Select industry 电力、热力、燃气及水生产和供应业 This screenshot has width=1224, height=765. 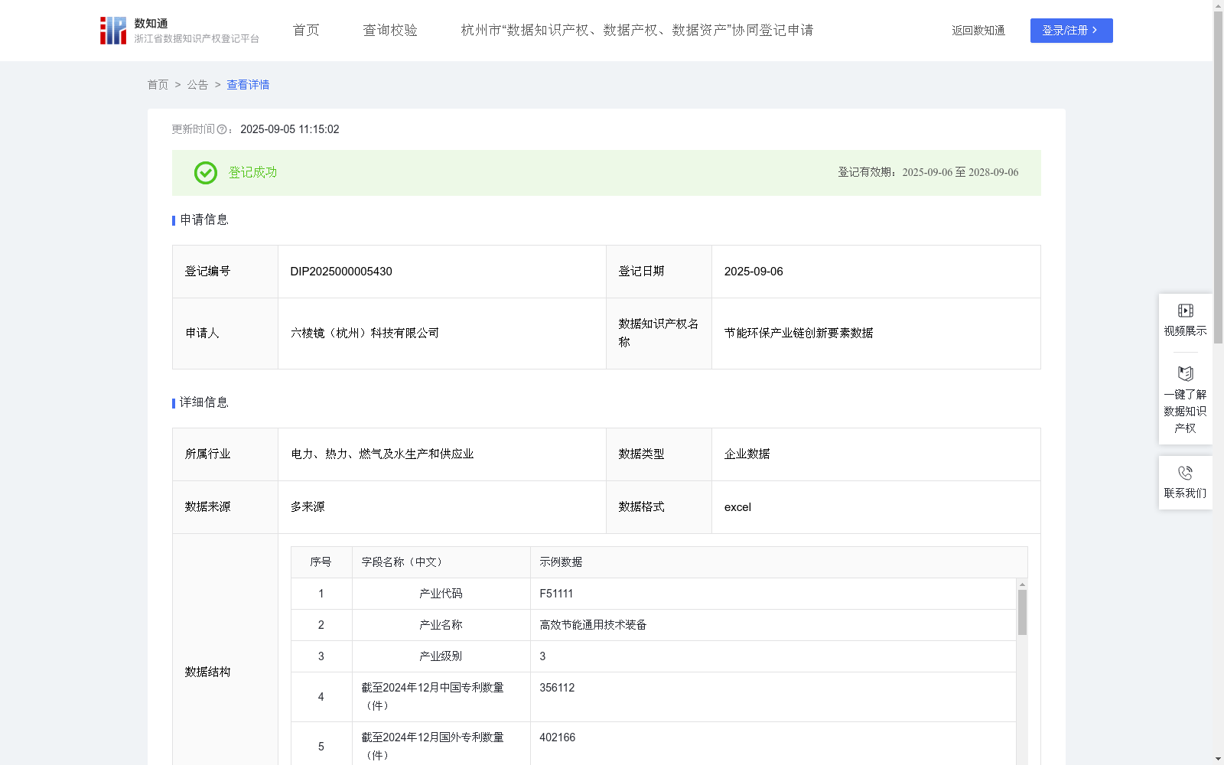coord(382,454)
